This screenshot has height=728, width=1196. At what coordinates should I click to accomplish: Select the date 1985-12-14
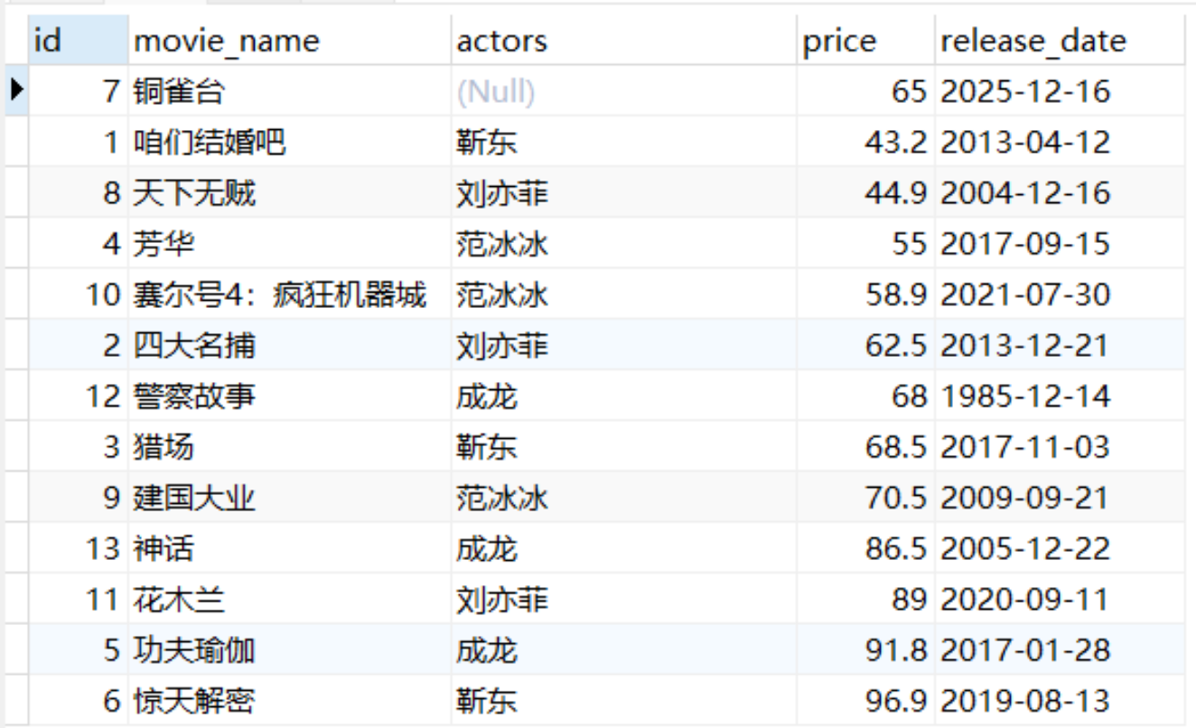pos(1025,396)
